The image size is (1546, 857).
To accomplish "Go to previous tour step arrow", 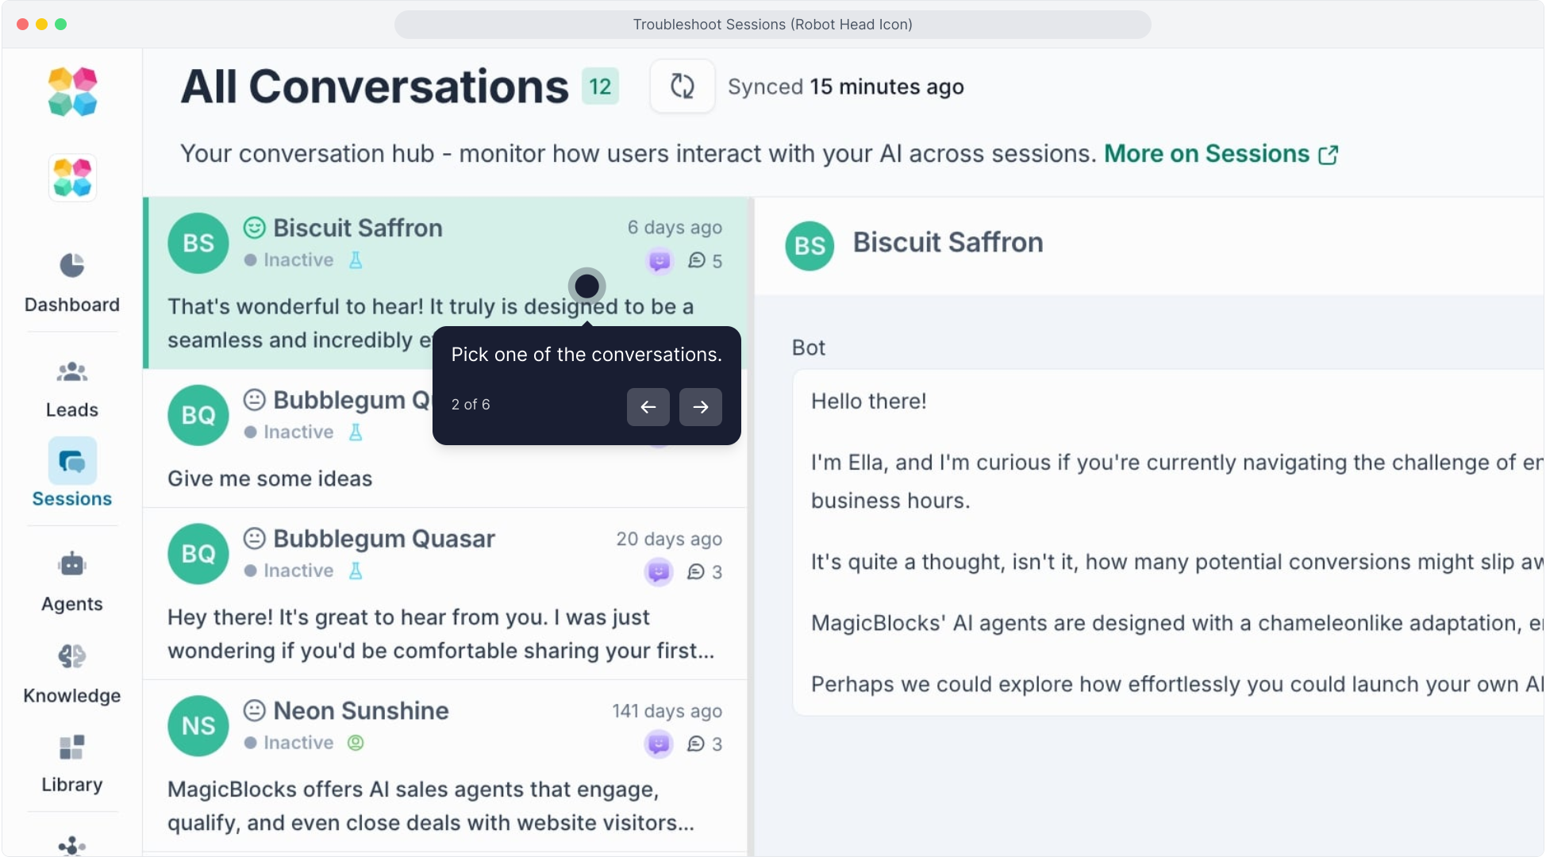I will click(648, 407).
